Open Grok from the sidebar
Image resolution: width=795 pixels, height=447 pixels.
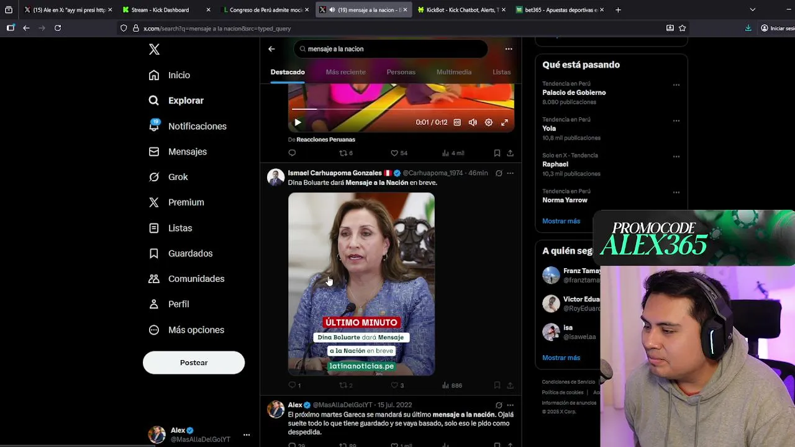pyautogui.click(x=168, y=177)
